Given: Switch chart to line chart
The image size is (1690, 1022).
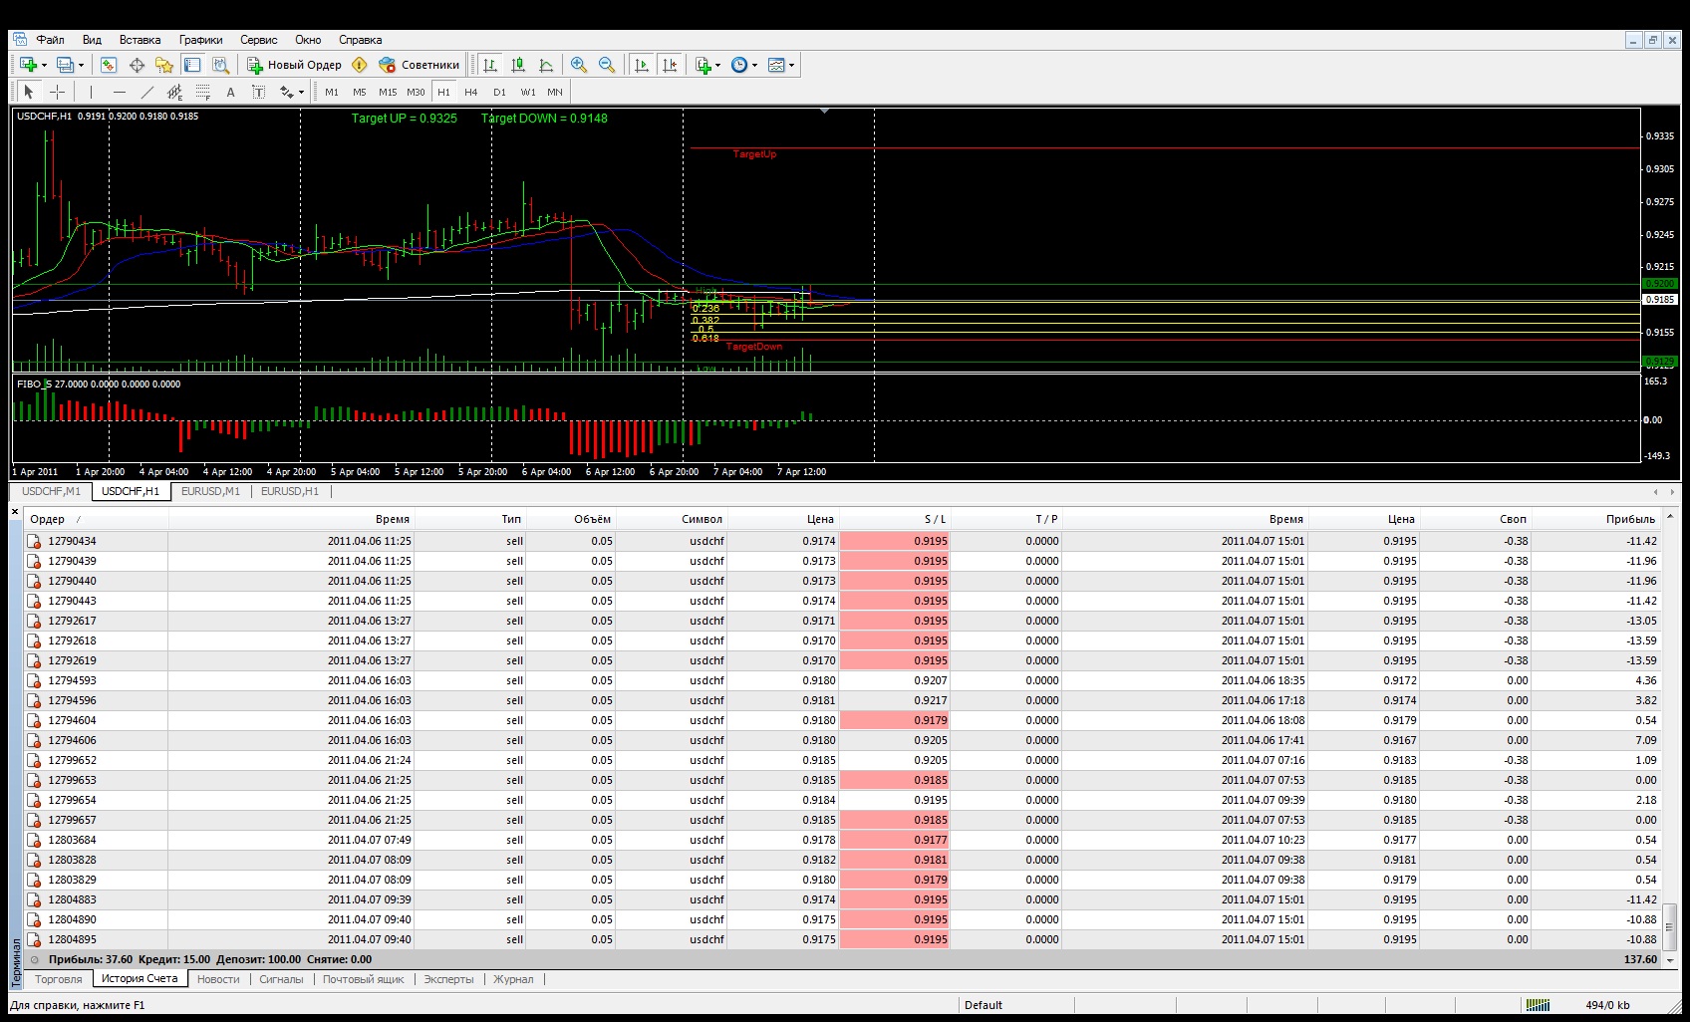Looking at the screenshot, I should pos(546,65).
